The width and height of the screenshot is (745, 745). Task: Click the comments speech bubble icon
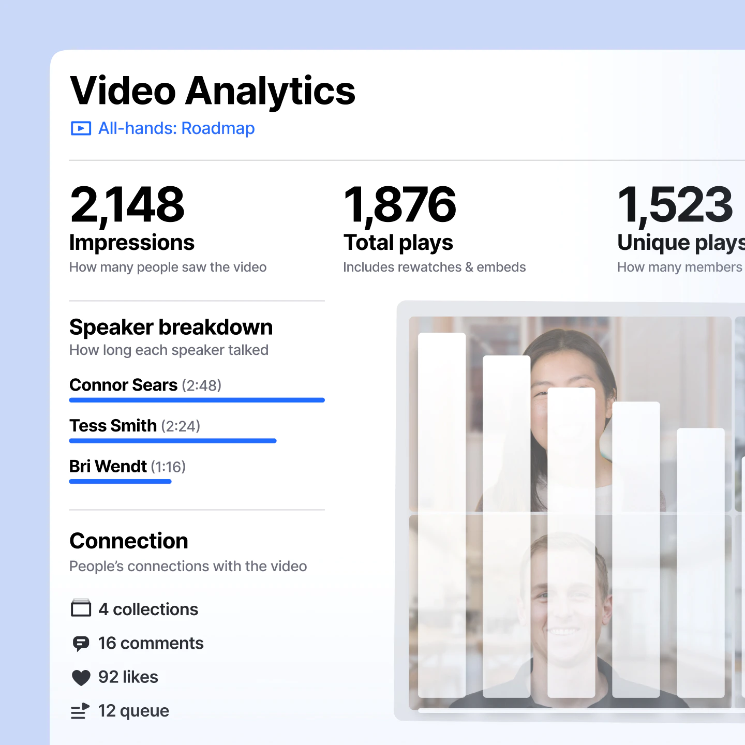tap(81, 643)
